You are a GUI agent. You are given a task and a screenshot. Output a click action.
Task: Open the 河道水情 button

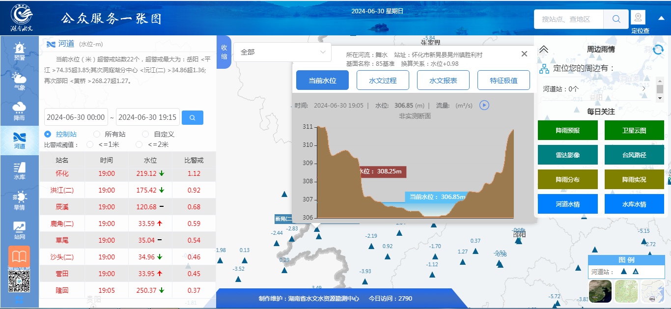coord(568,204)
